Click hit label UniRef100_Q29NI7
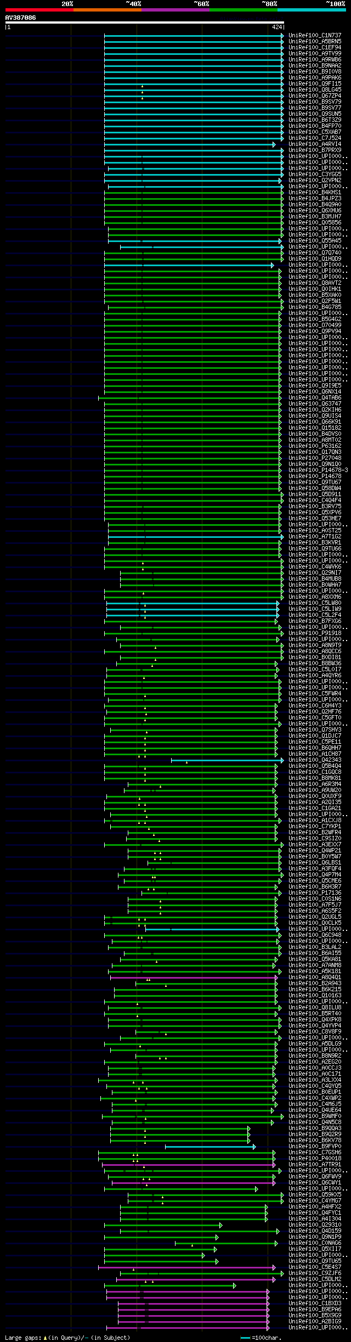 coord(315,573)
